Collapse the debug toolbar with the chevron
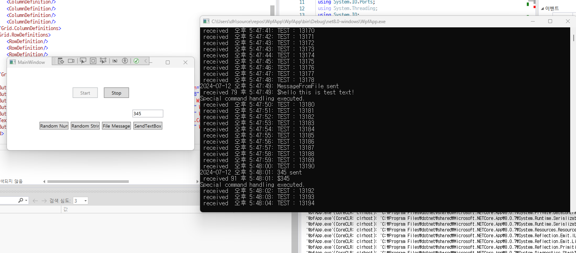 146,61
